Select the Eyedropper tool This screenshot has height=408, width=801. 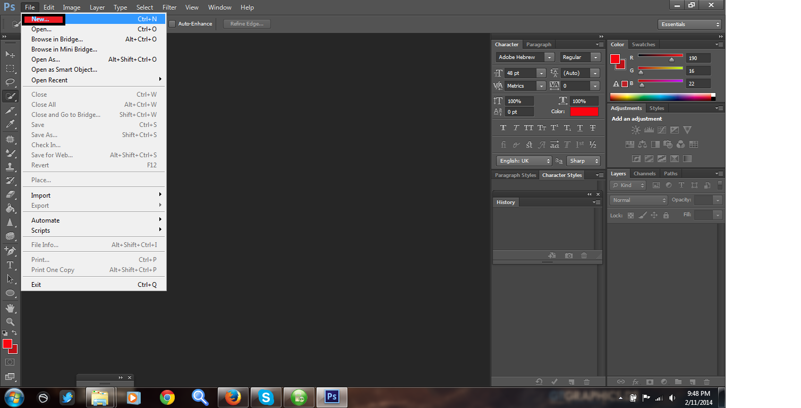[x=10, y=124]
